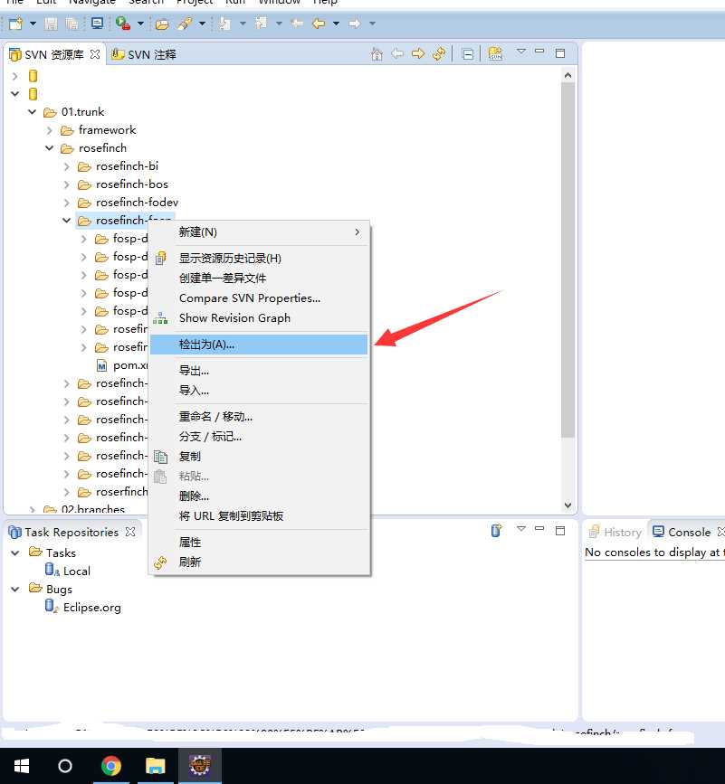Viewport: 725px width, 784px height.
Task: Collapse the rosefinch folder
Action: click(49, 148)
